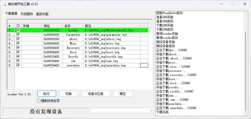Screen dimensions: 251x119
Task: Uncheck the Recovery row checkbox
Action: pyautogui.click(x=18, y=47)
